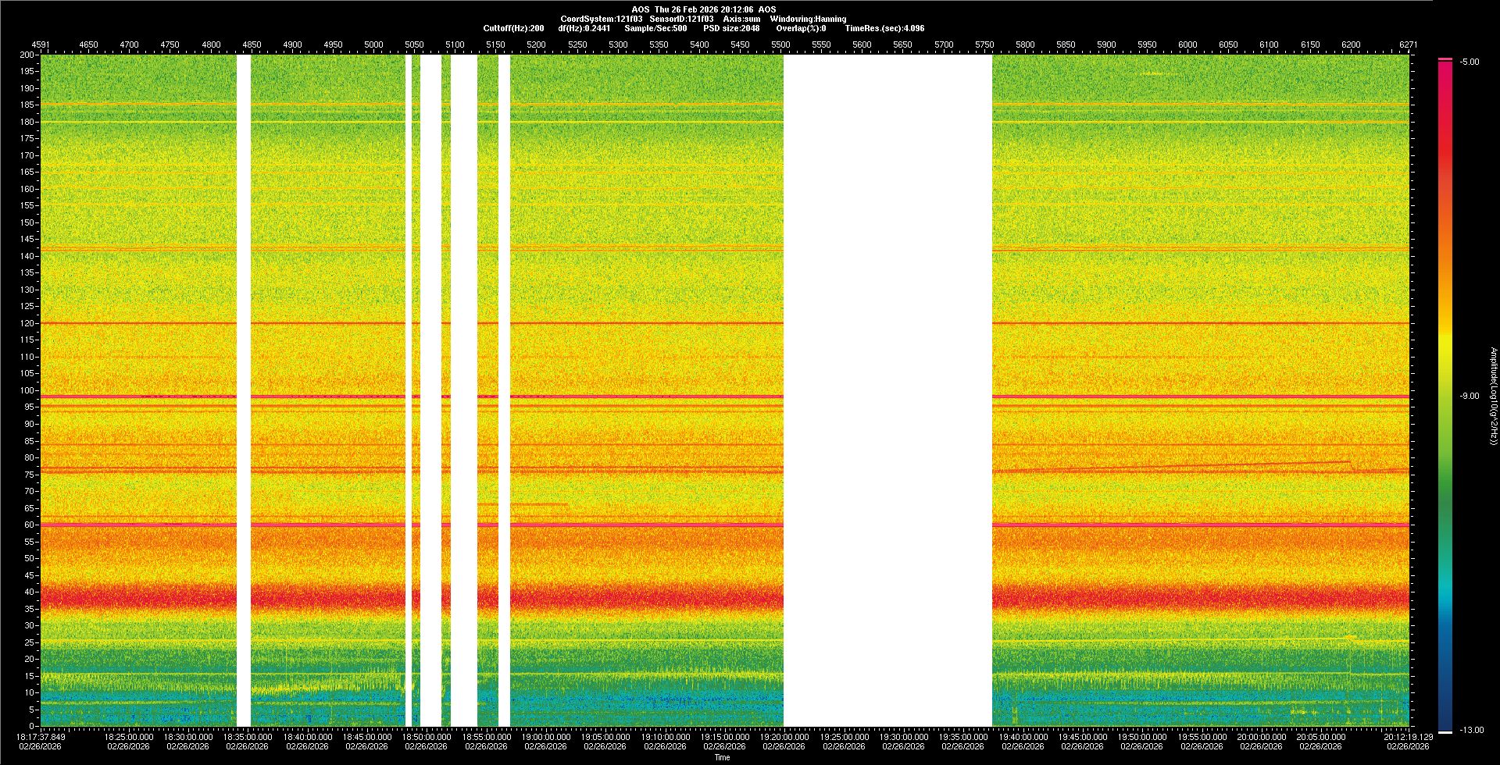
Task: Click the large white data gap after 19:20
Action: [887, 390]
